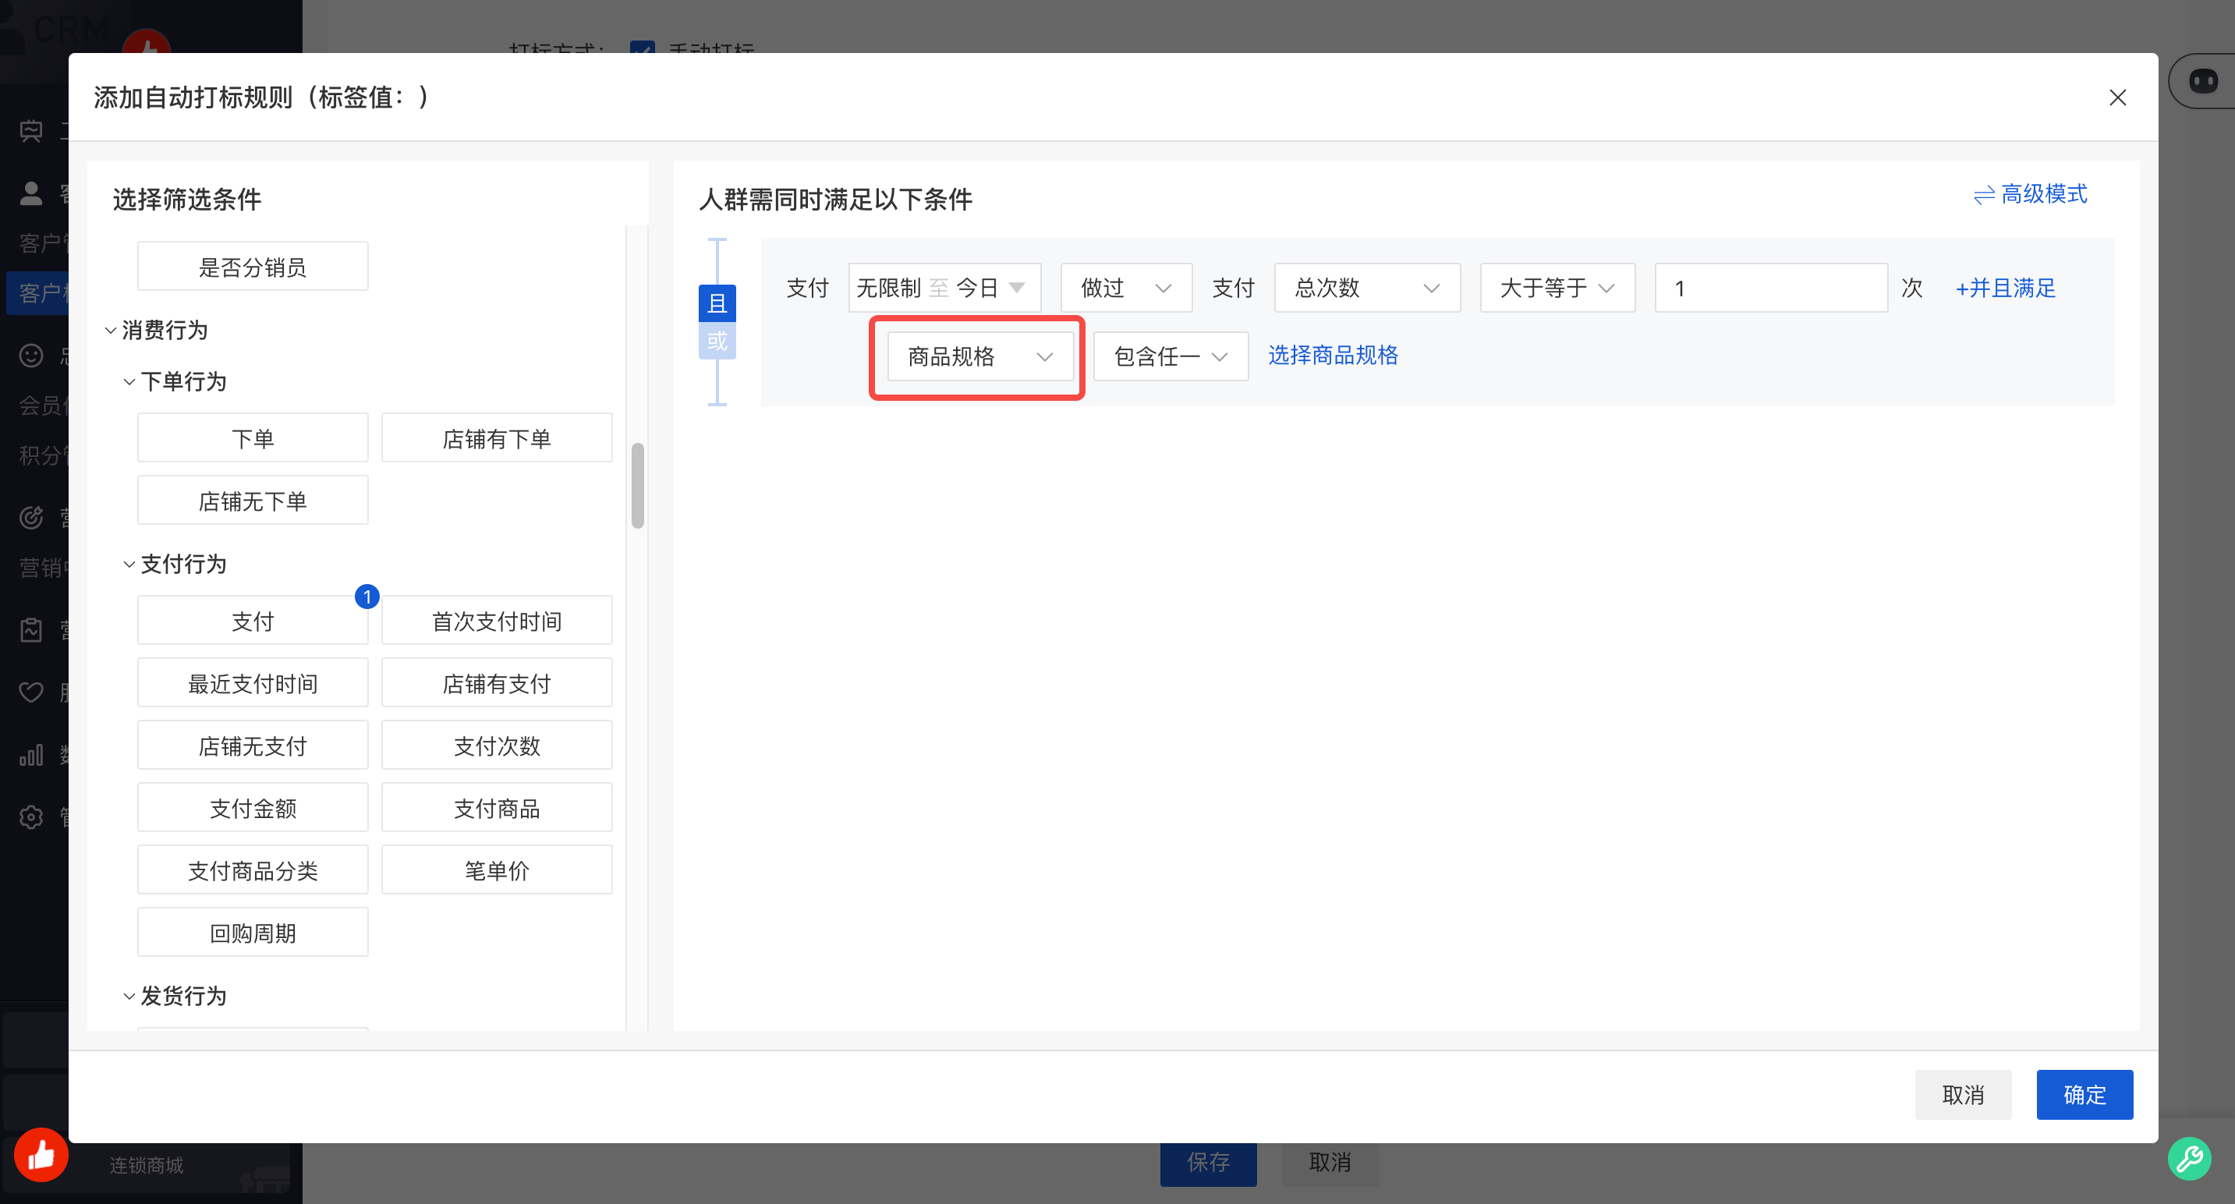
Task: Select the 下单 filter condition
Action: [x=253, y=438]
